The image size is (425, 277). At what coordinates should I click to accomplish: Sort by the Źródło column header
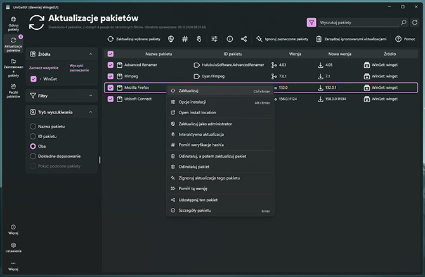[x=389, y=54]
